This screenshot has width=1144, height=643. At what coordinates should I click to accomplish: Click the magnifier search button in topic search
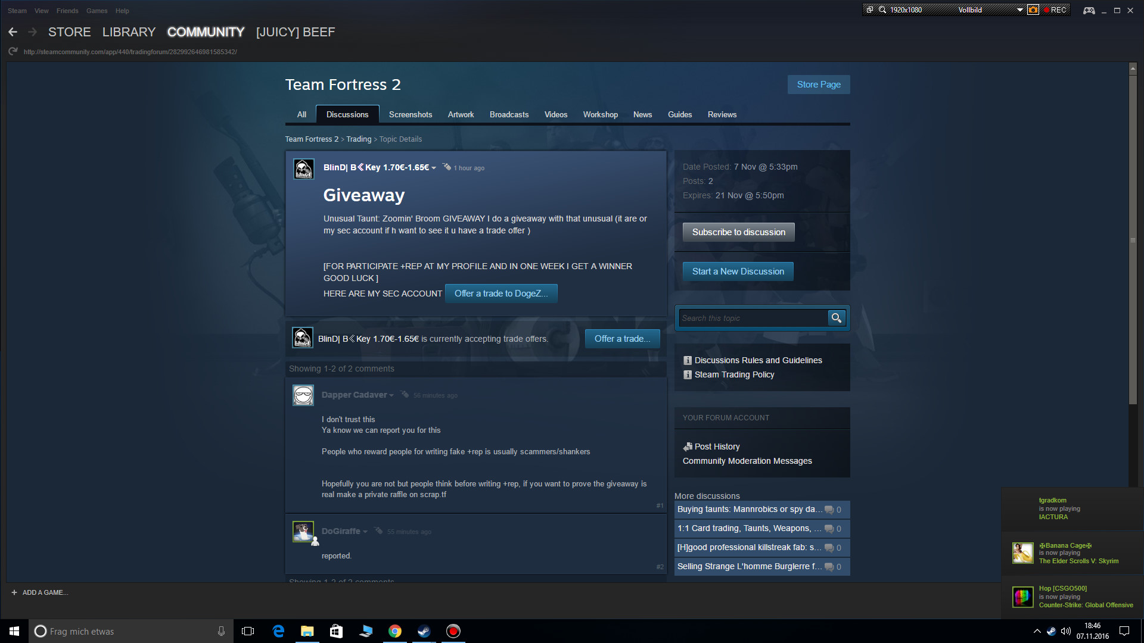click(837, 318)
